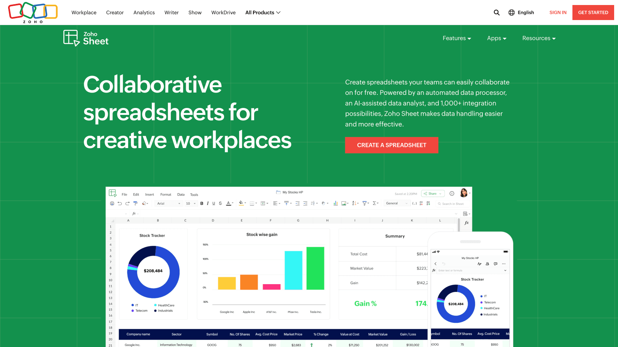Open Analytics in the top navigation

pos(144,12)
